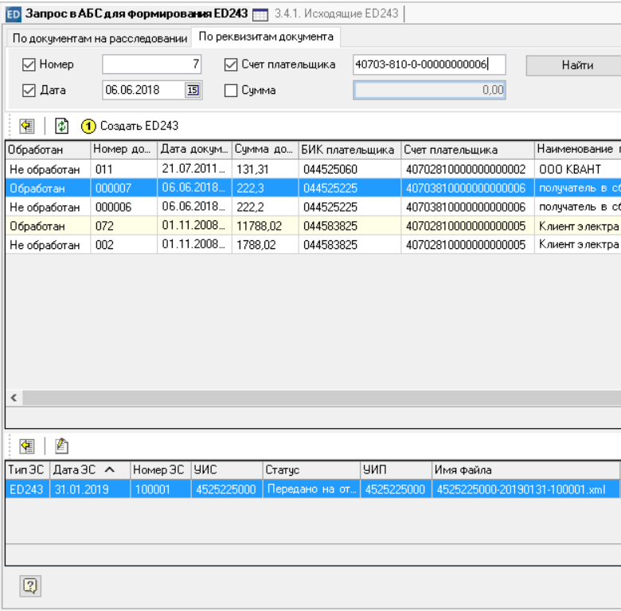The height and width of the screenshot is (611, 621).
Task: Click the green refresh icon
Action: click(x=61, y=126)
